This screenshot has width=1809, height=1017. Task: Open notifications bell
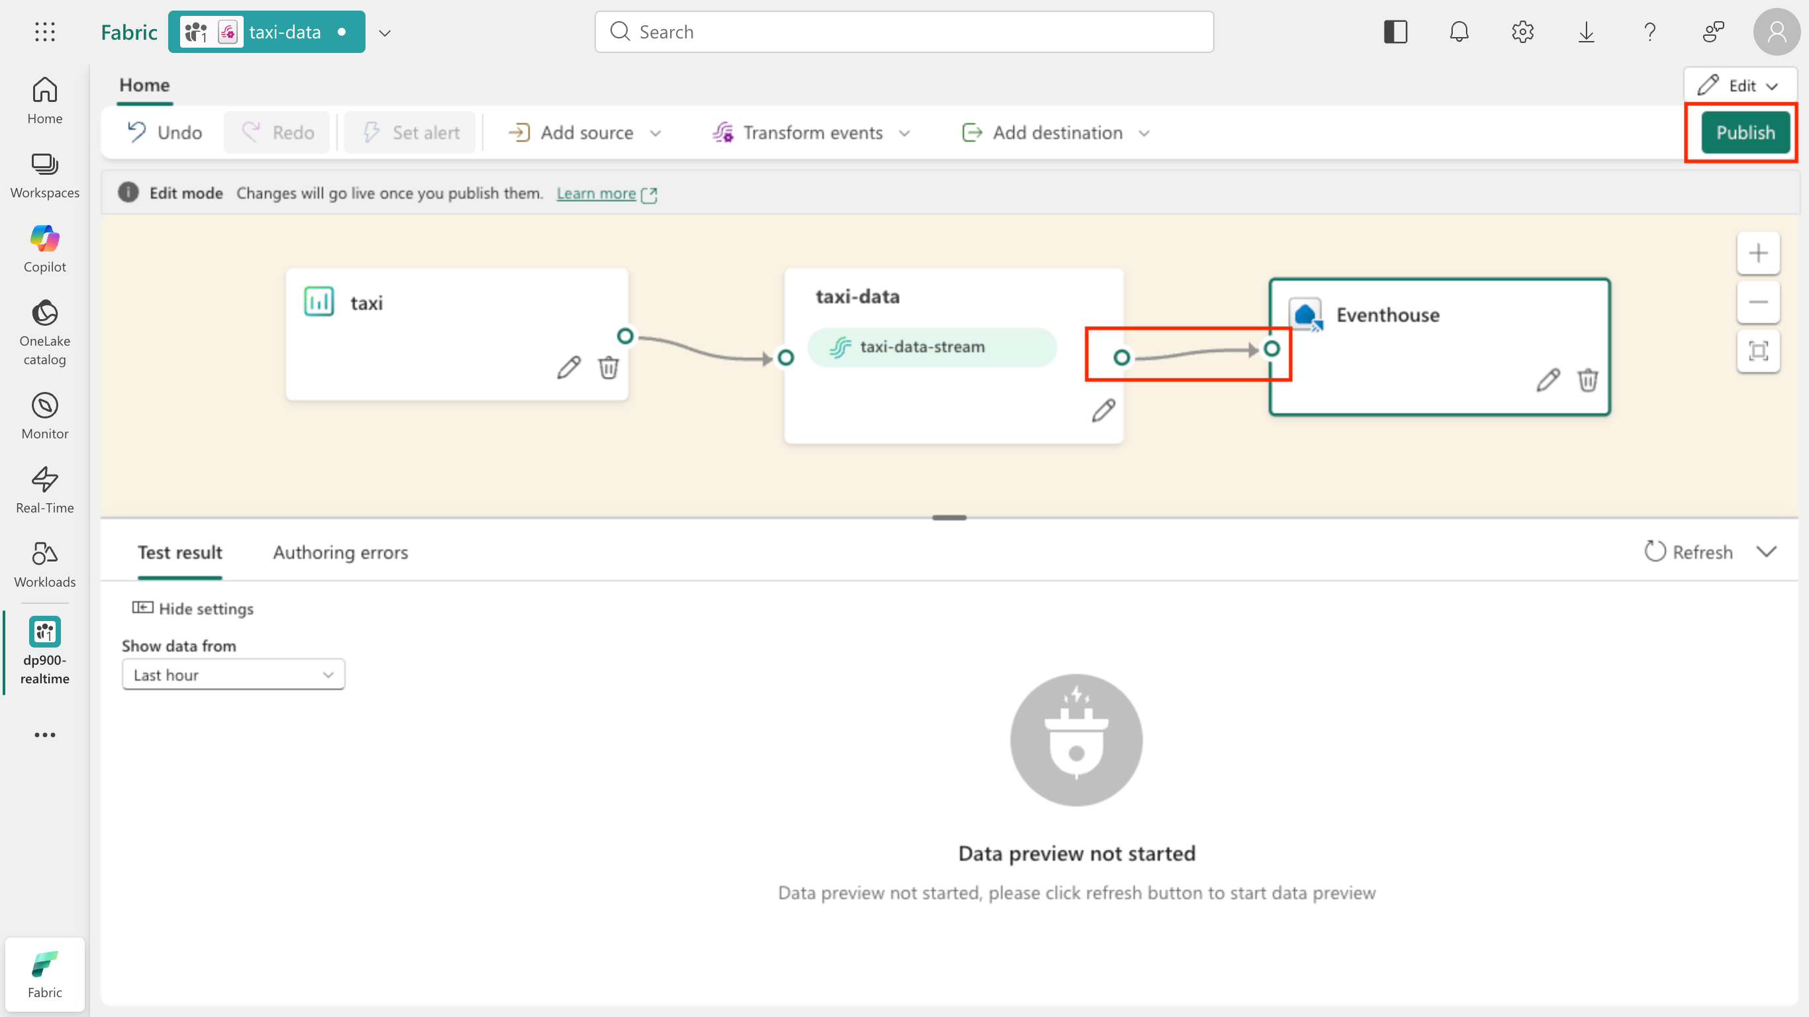[x=1459, y=32]
